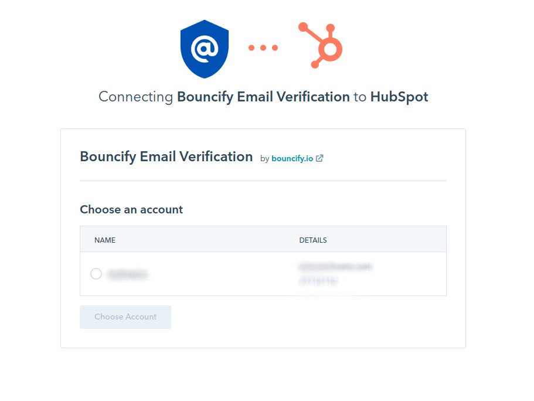The height and width of the screenshot is (401, 534).
Task: Click the DETAILS column header
Action: tap(313, 240)
